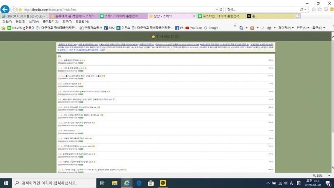Open favorites star icon at top right
334x188 pixels.
[x=320, y=9]
